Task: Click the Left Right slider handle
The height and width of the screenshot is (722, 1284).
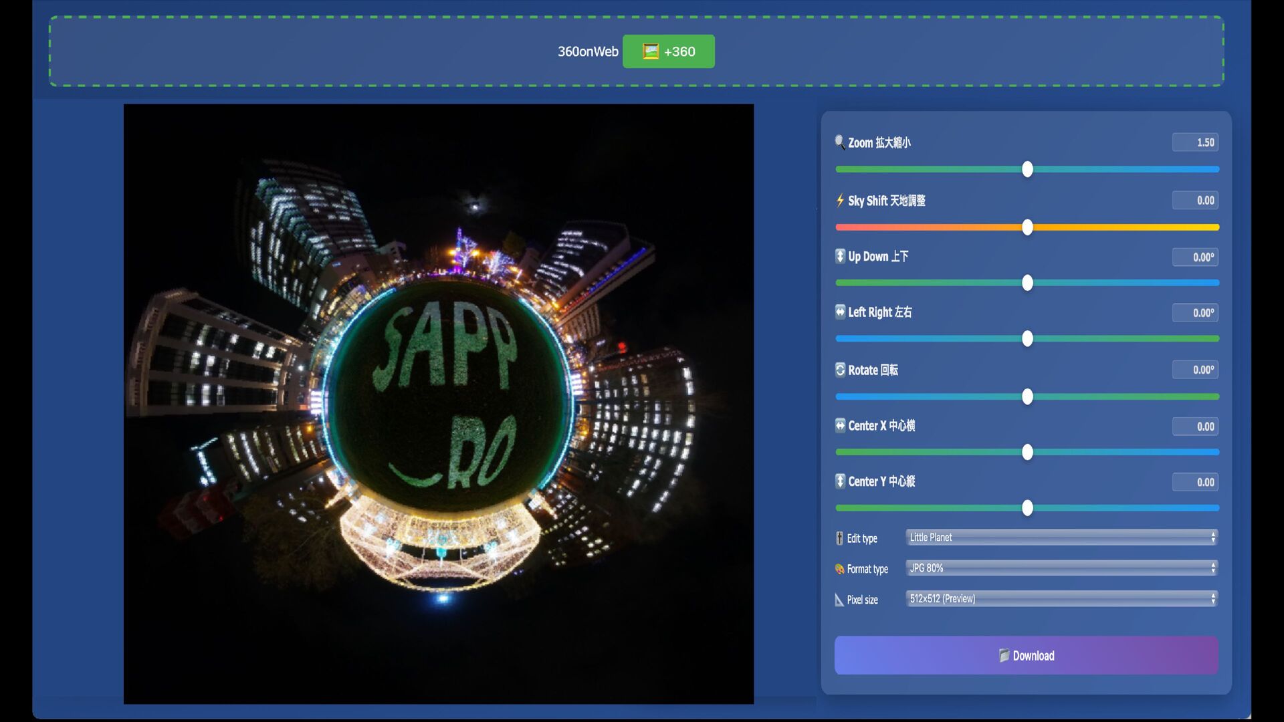Action: point(1028,338)
